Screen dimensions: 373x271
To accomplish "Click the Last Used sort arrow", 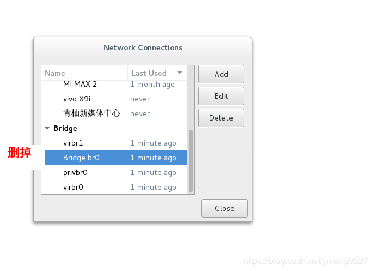I will click(180, 73).
